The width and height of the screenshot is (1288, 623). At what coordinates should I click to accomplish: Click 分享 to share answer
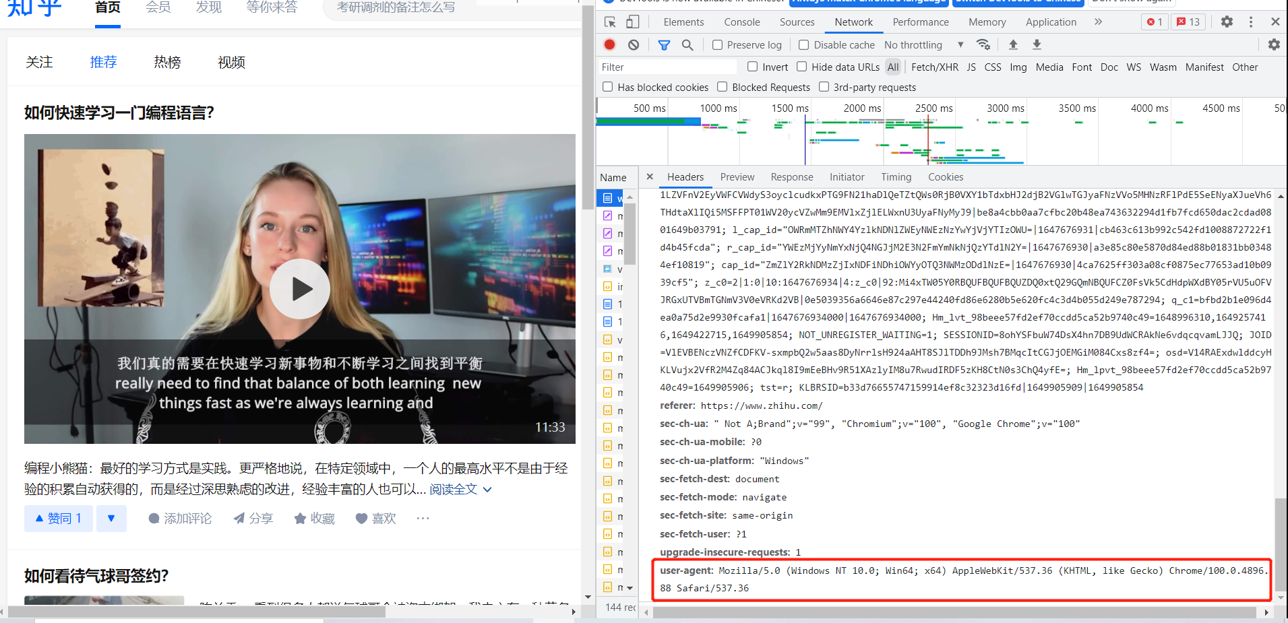(x=253, y=518)
